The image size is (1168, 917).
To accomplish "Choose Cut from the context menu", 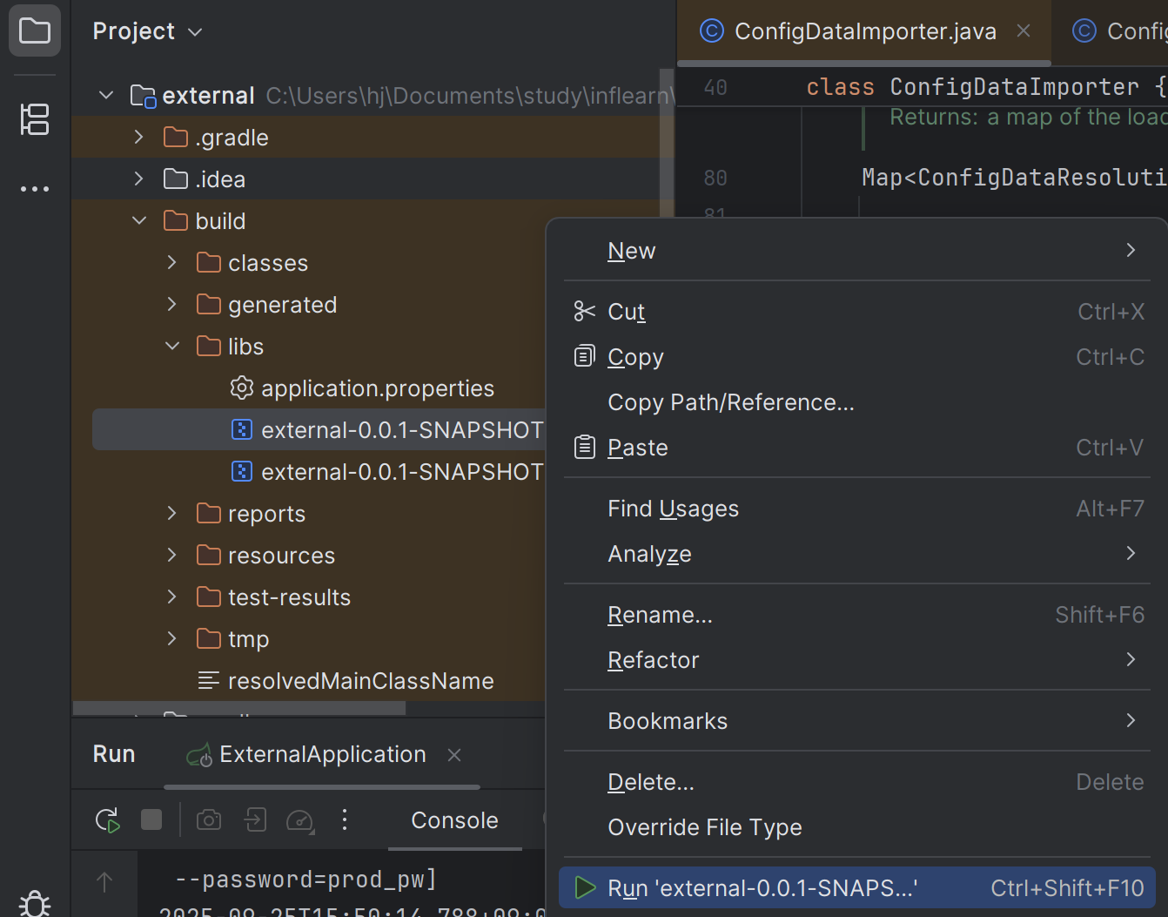I will [x=856, y=312].
